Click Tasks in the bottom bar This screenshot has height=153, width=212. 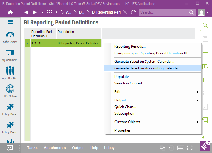click(x=32, y=148)
